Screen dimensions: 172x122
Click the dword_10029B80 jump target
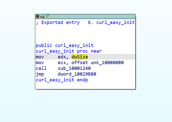pyautogui.click(x=77, y=74)
